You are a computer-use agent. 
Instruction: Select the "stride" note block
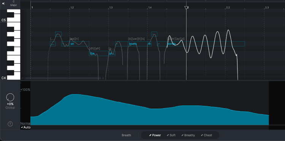[x=201, y=44]
